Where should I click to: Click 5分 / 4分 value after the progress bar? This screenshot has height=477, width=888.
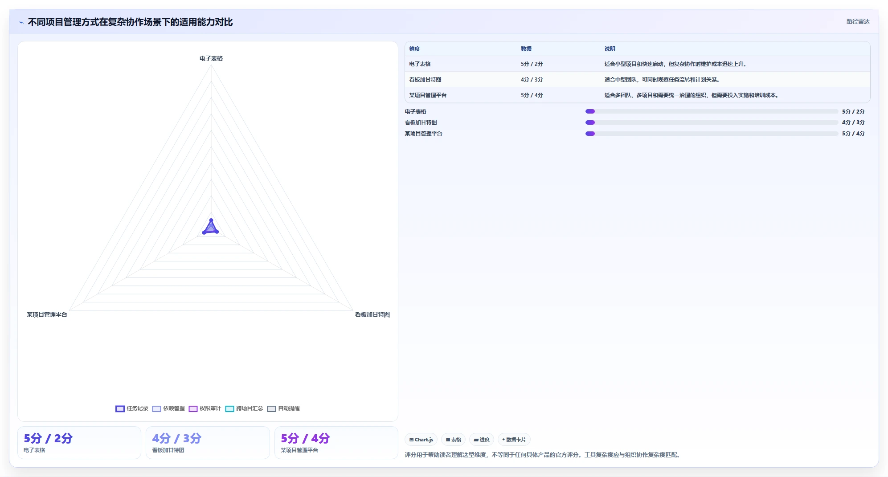[853, 134]
